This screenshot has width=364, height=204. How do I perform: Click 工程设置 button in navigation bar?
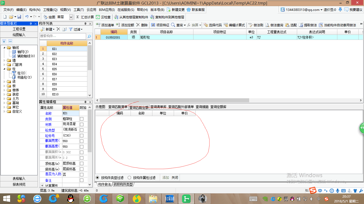[19, 29]
